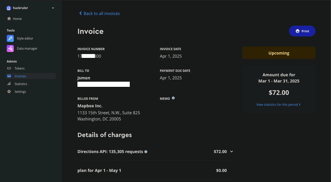The height and width of the screenshot is (182, 331).
Task: Click the Invoices card icon in sidebar
Action: click(x=9, y=76)
